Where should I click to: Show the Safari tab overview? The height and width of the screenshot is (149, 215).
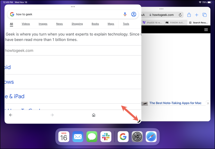204,15
